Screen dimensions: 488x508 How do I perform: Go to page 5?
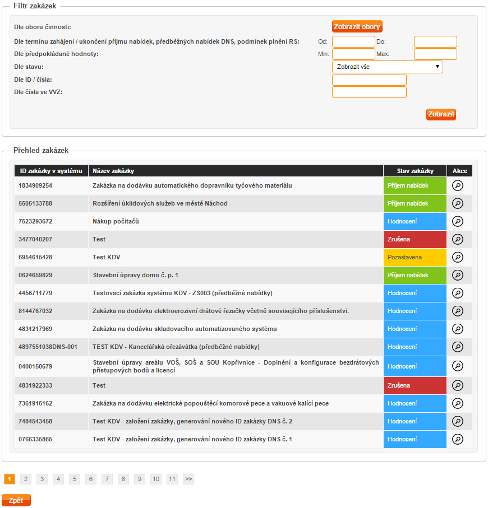coord(75,479)
